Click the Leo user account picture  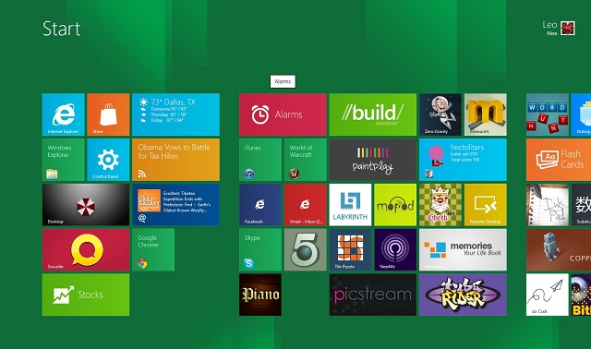point(568,29)
